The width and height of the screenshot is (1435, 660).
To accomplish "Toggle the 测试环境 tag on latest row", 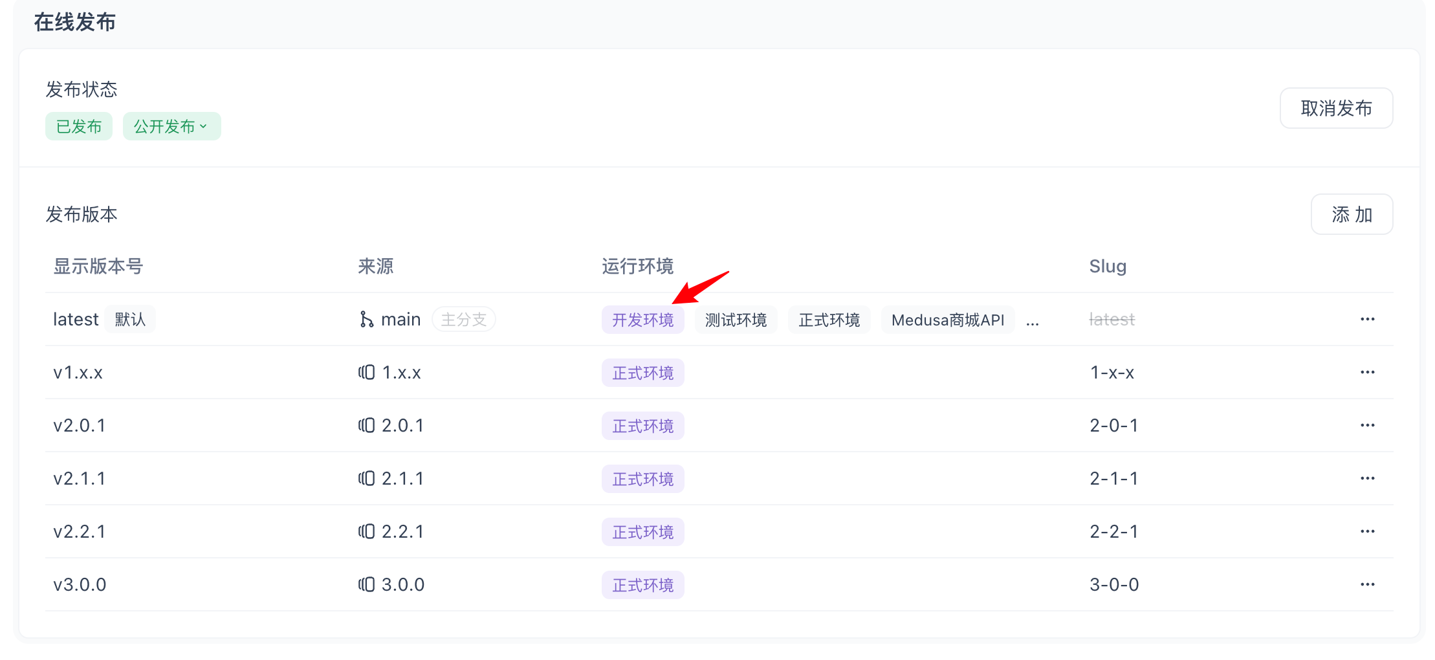I will tap(736, 319).
